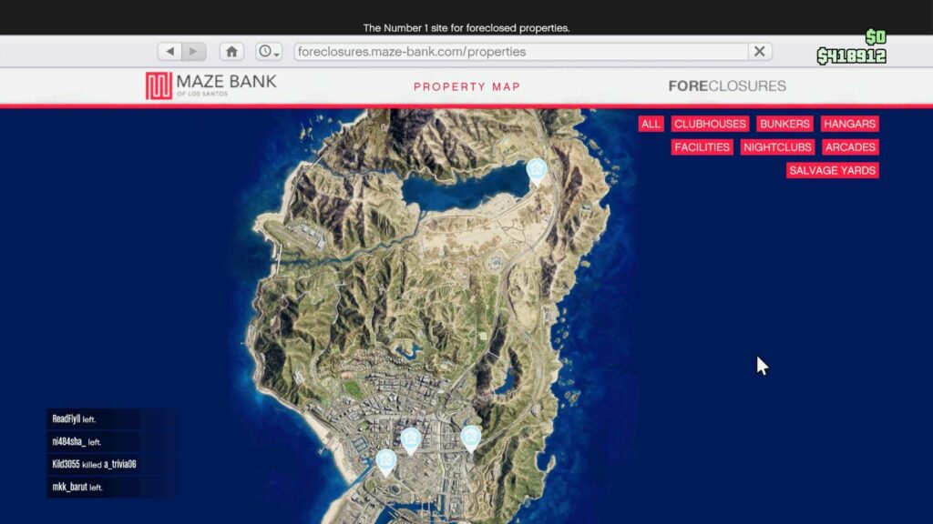Click the Foreclosures site title
Viewport: 933px width, 524px height.
tap(727, 86)
